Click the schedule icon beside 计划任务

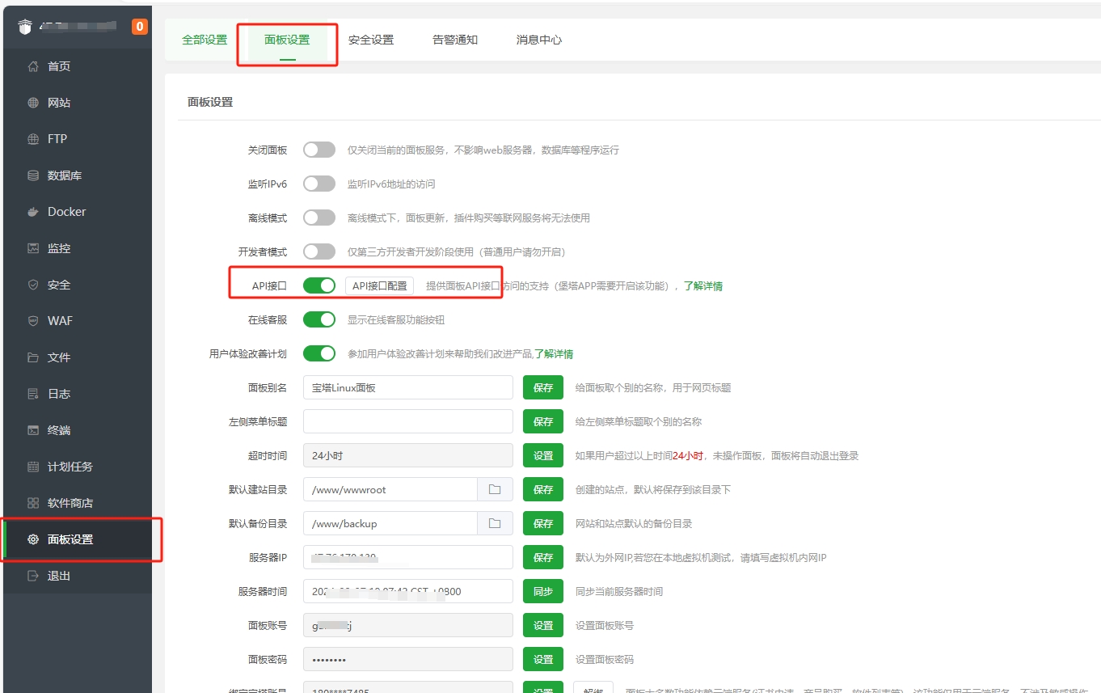pyautogui.click(x=33, y=467)
